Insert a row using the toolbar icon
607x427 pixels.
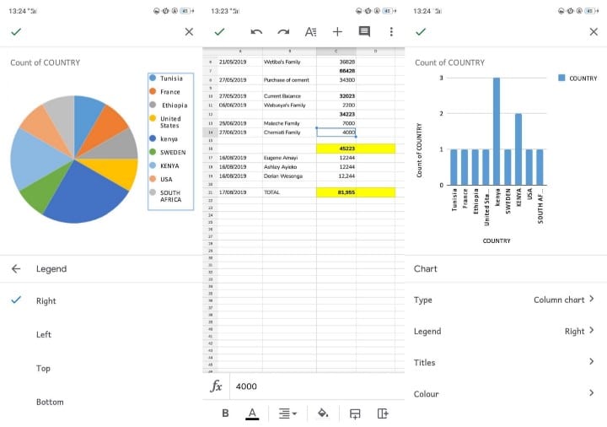click(x=355, y=413)
